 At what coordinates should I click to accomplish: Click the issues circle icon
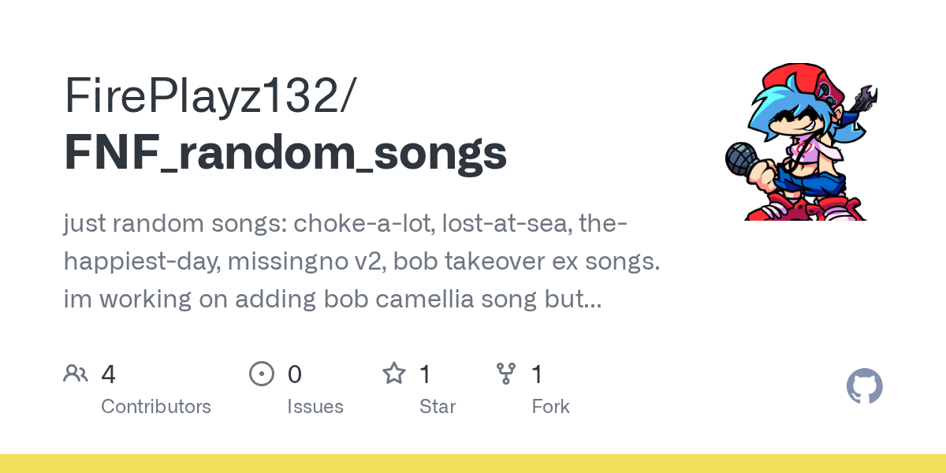pos(261,373)
